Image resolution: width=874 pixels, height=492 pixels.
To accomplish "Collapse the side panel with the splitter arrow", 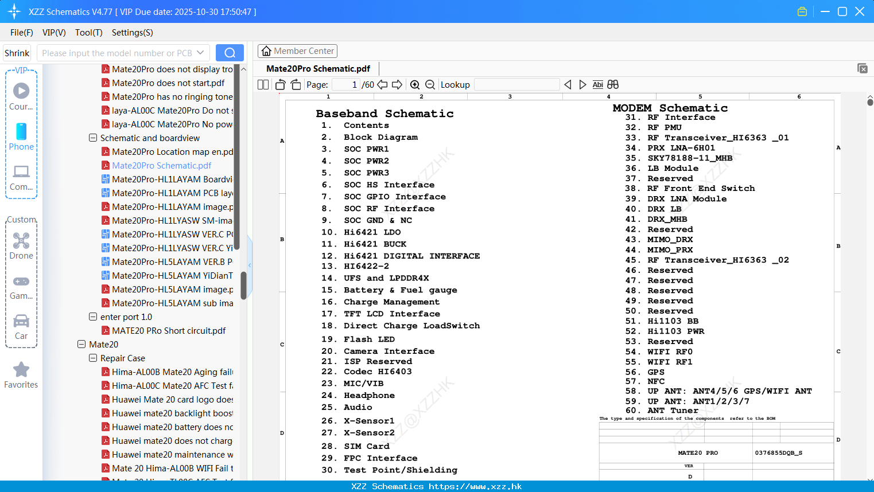I will pyautogui.click(x=250, y=265).
